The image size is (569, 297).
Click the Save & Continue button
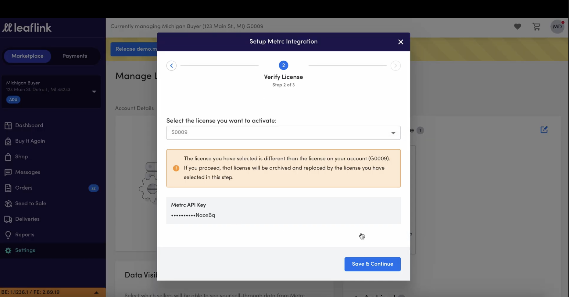(372, 264)
